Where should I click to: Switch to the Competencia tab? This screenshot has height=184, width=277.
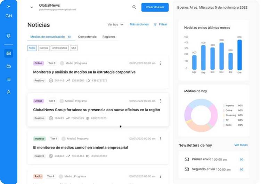tap(87, 37)
